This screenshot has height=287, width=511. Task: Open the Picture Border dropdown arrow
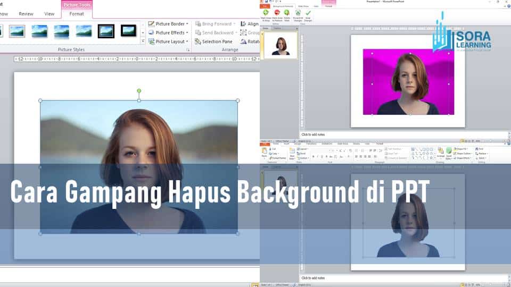187,24
